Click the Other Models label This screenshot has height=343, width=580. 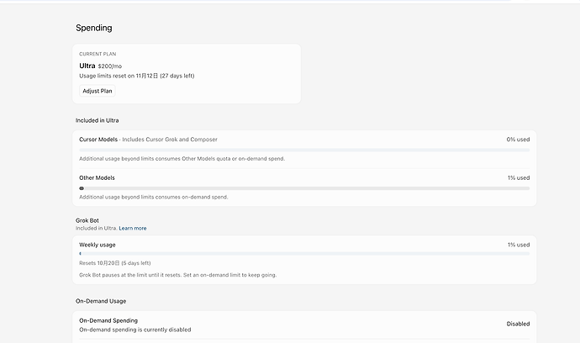point(97,178)
